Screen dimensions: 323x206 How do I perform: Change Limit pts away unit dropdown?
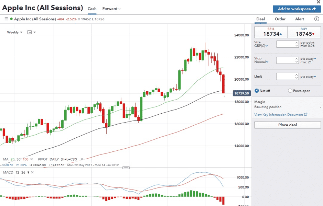(308, 77)
